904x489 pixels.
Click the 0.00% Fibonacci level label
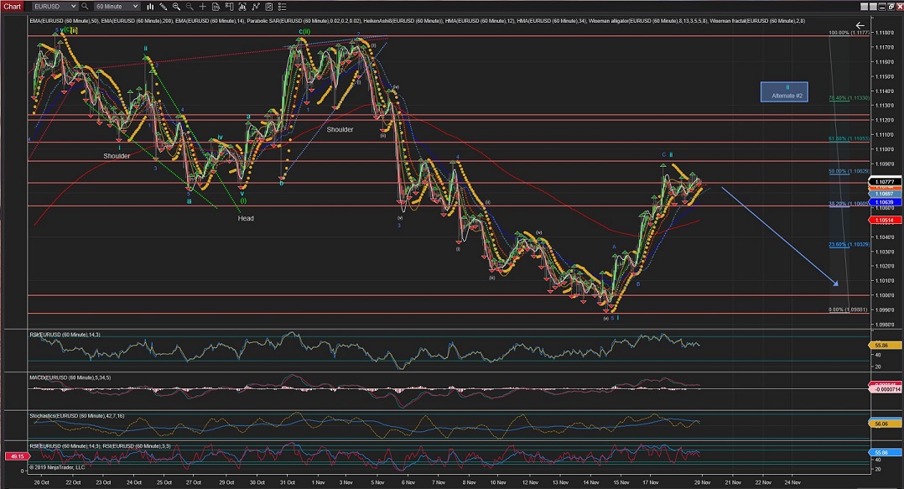pos(849,310)
